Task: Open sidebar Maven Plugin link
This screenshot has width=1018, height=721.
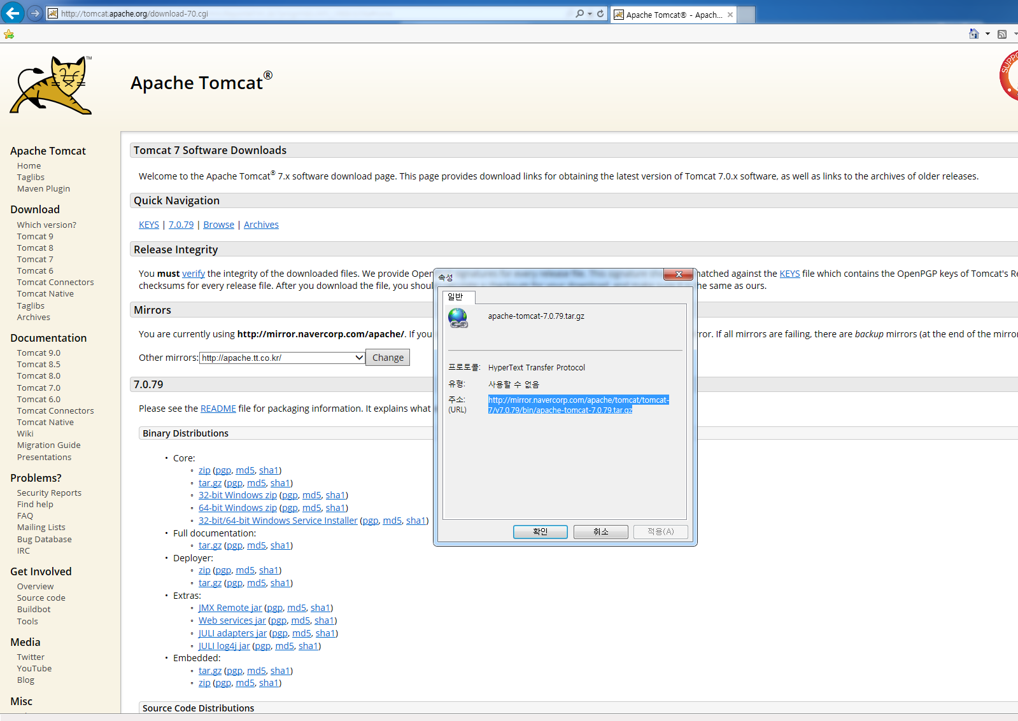Action: click(x=43, y=188)
